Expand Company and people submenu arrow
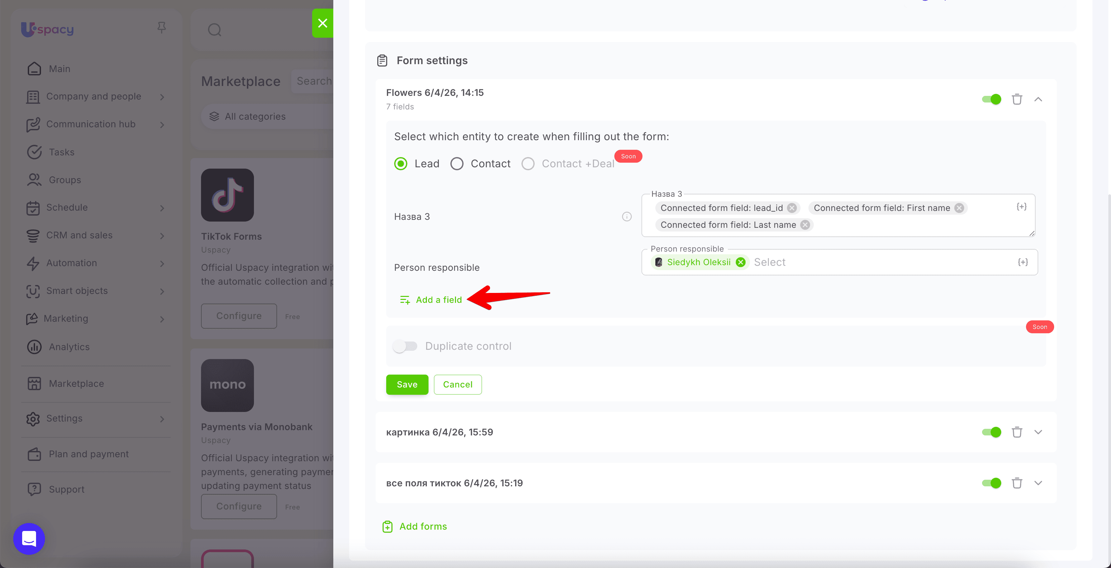Viewport: 1111px width, 568px height. [162, 97]
